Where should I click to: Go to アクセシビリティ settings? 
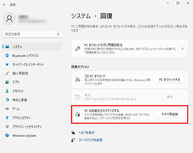pos(32,118)
